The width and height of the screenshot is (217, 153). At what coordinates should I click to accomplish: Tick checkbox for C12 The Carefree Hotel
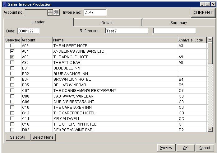coord(12,113)
